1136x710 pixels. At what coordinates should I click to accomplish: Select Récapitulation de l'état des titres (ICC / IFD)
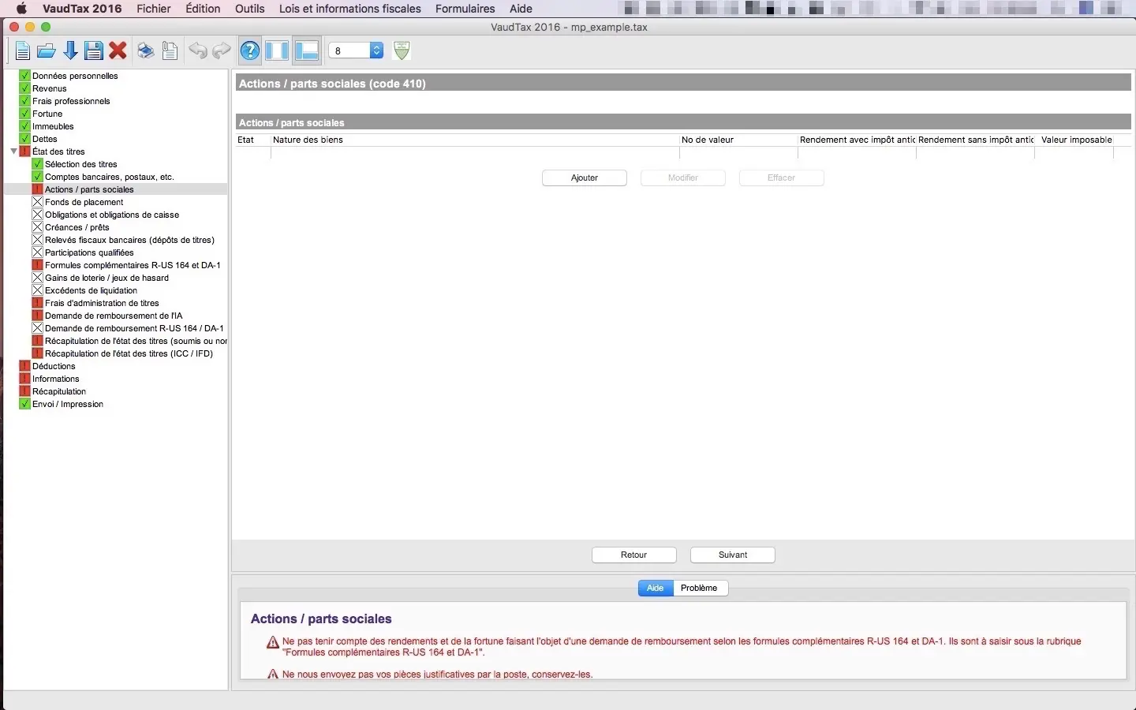click(x=129, y=353)
